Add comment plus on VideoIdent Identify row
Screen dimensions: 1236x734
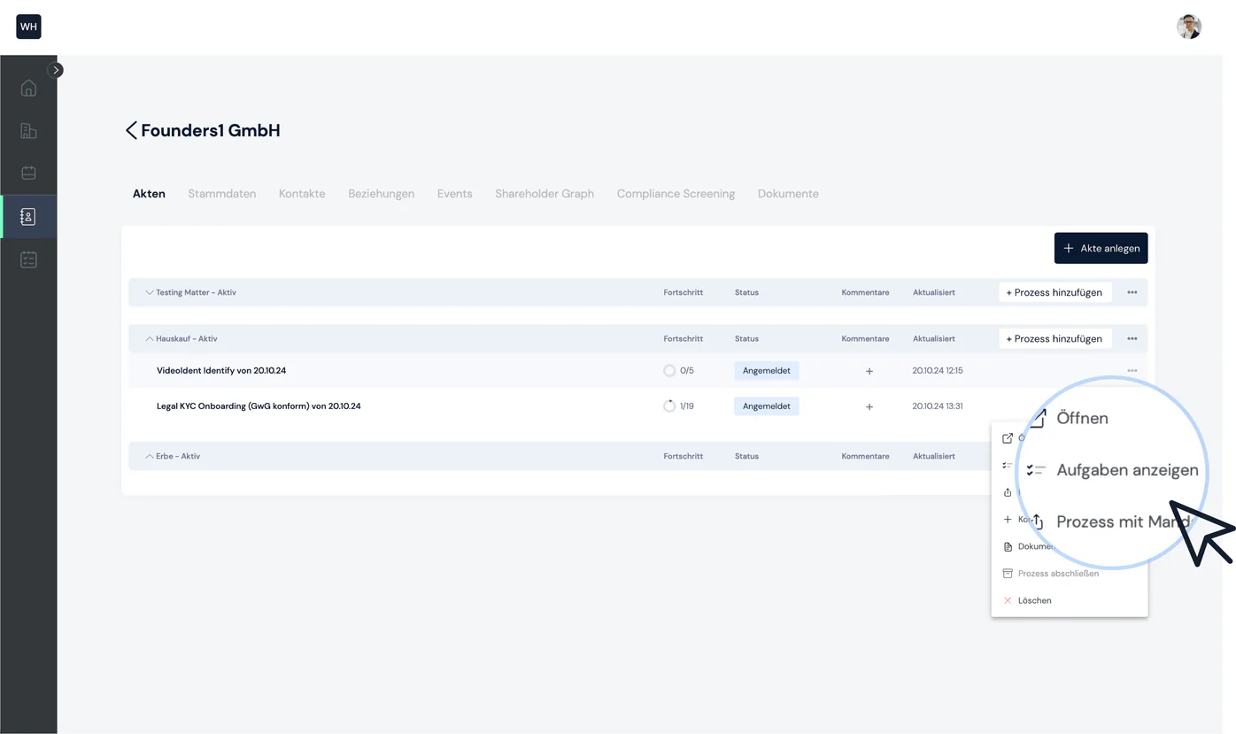(x=869, y=371)
